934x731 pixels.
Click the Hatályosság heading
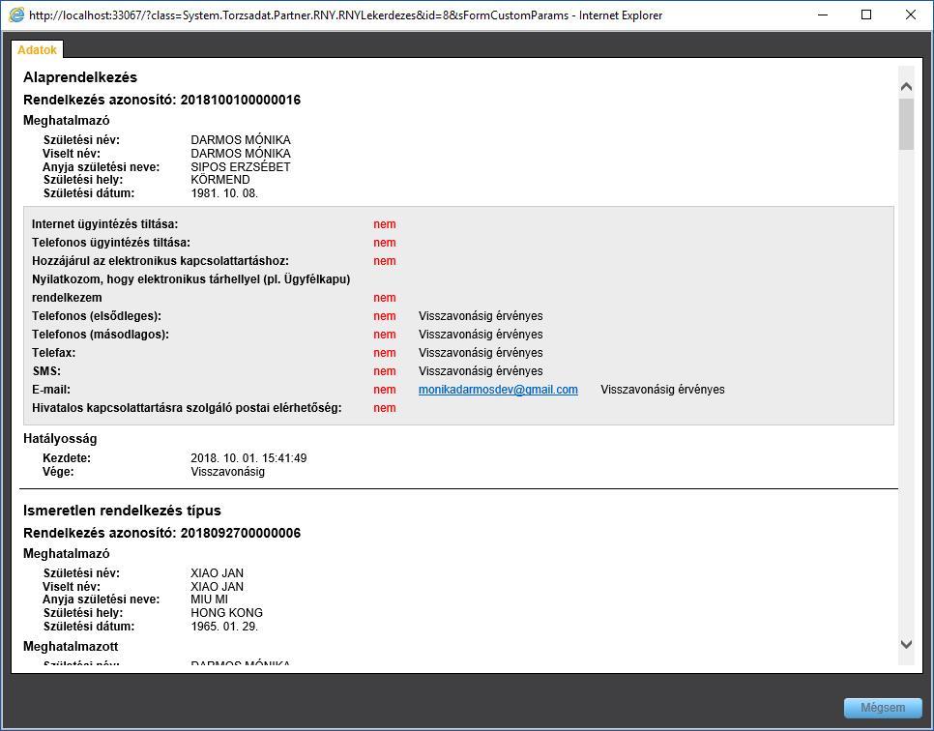60,439
